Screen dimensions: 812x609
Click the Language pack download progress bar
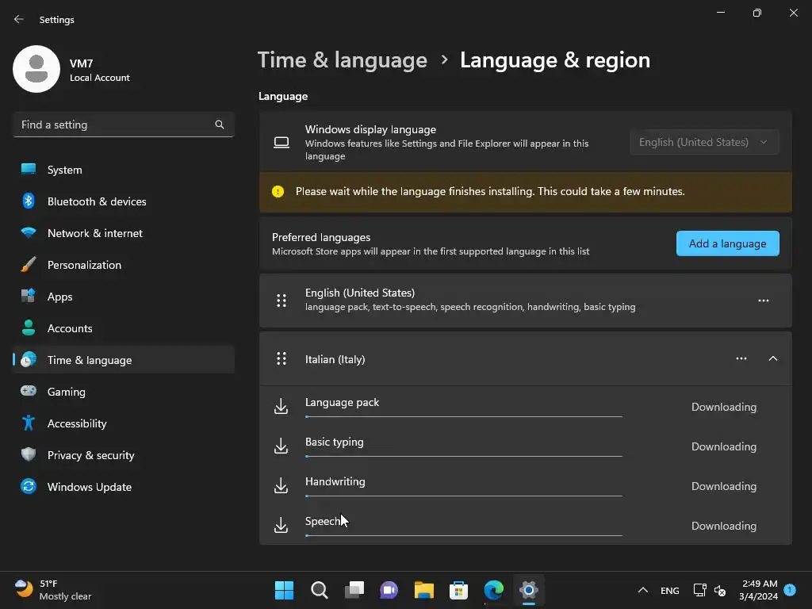[x=463, y=416]
